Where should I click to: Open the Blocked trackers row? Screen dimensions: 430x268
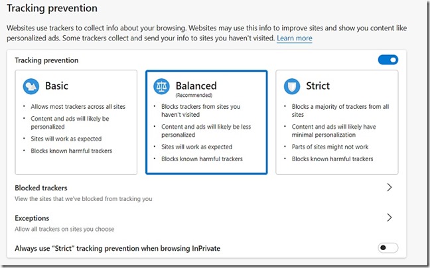pyautogui.click(x=199, y=192)
